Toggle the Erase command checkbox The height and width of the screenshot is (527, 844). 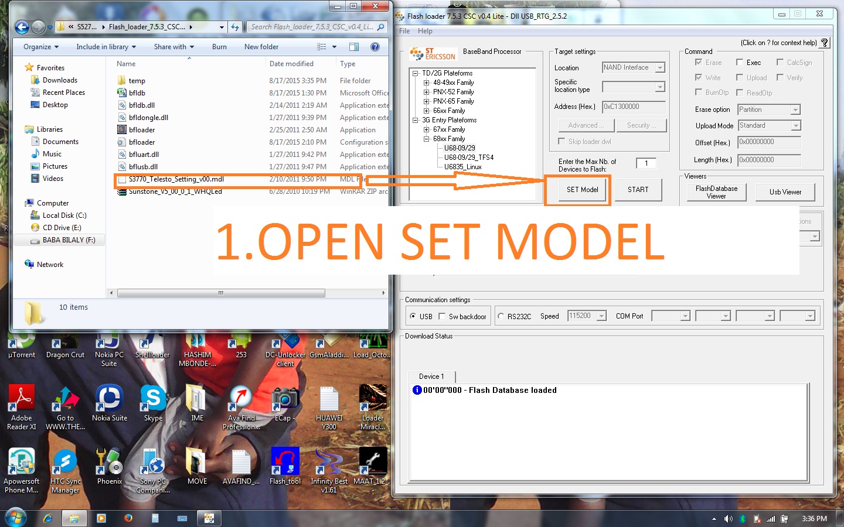[x=699, y=62]
